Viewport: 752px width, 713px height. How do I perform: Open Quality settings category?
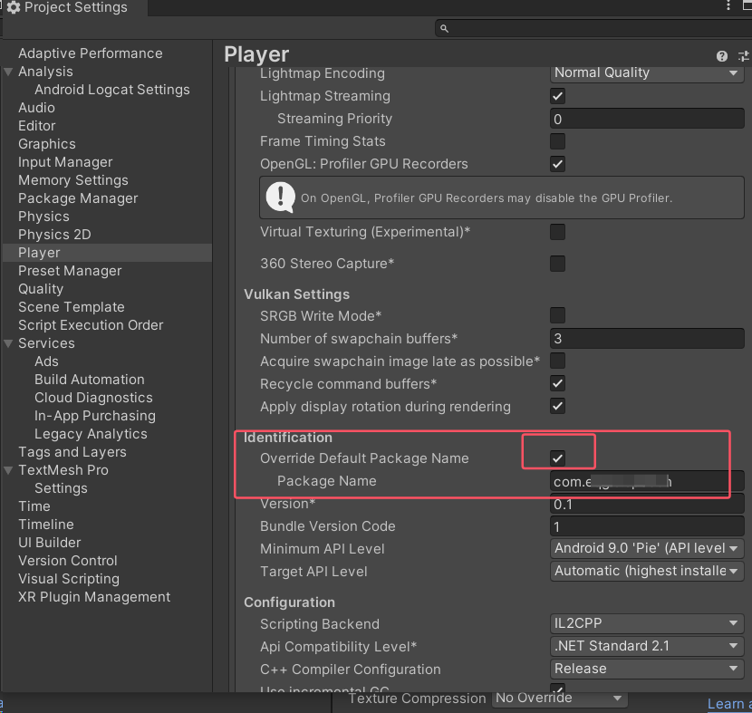[x=41, y=289]
